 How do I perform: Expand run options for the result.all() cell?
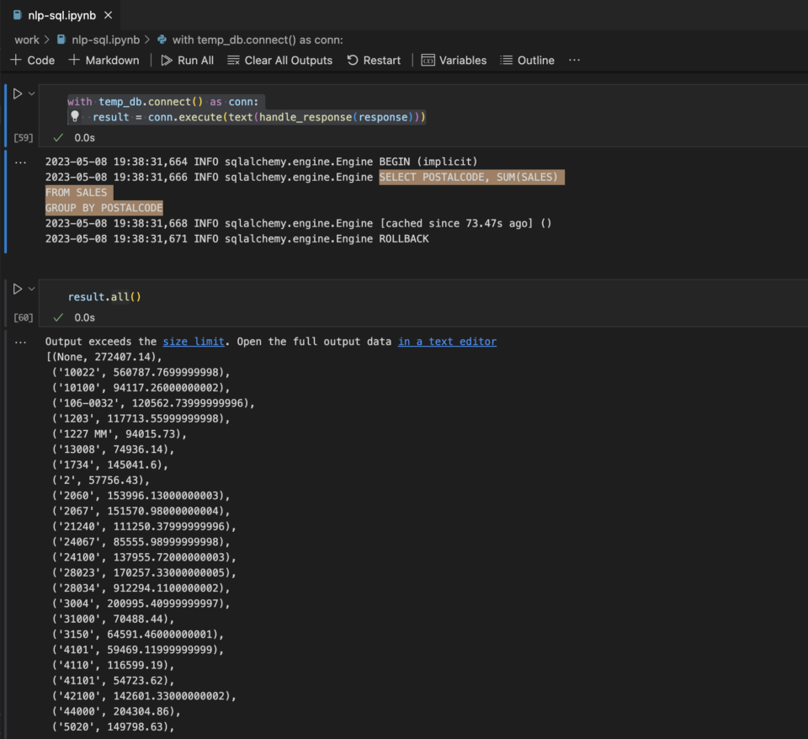tap(31, 289)
